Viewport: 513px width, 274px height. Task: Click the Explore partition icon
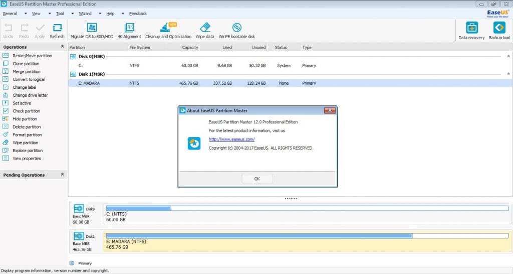click(x=6, y=150)
